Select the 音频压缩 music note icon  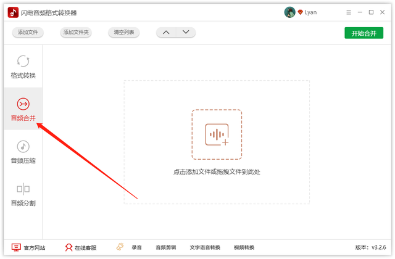[23, 146]
